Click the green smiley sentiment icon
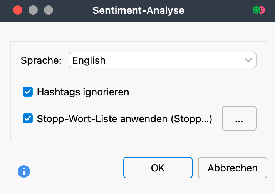 click(256, 10)
